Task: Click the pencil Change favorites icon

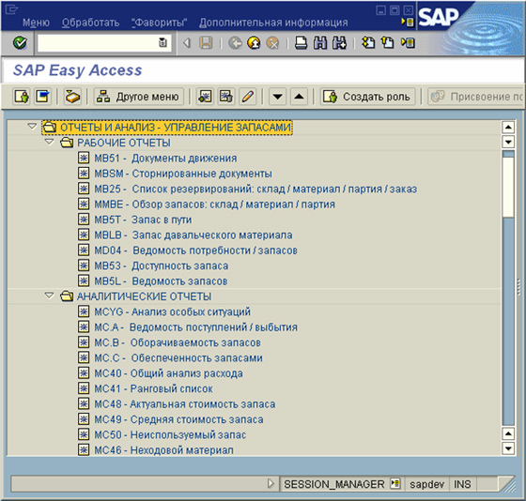Action: pos(248,97)
